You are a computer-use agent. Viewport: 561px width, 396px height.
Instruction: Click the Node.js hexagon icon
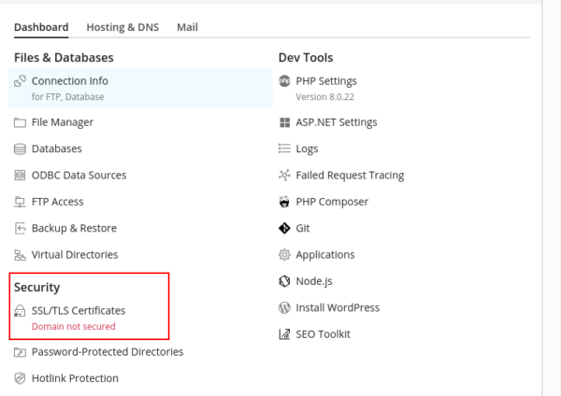(285, 281)
